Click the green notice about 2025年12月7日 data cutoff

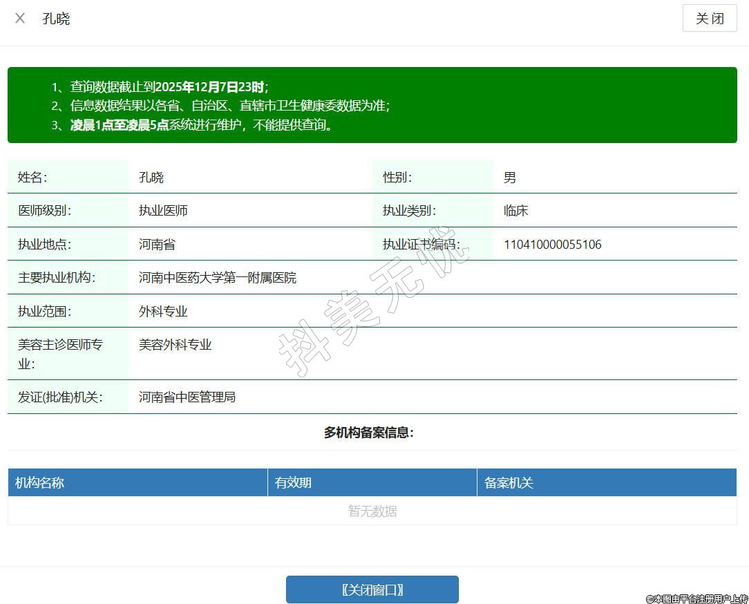pos(372,105)
